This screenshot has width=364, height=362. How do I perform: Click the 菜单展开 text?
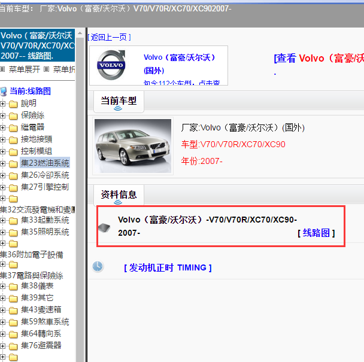coord(25,69)
